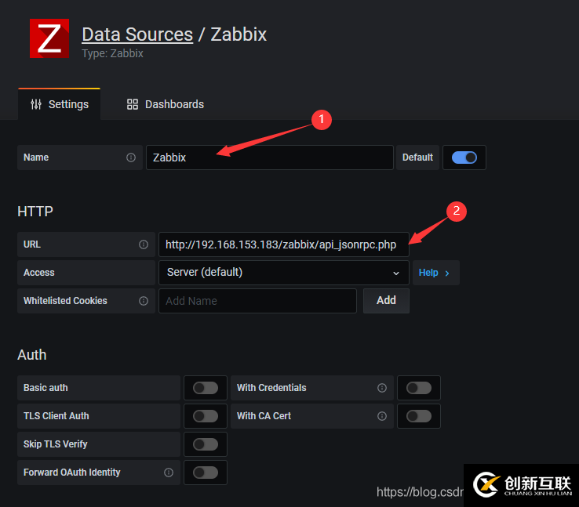Viewport: 579px width, 507px height.
Task: Click the Add button for whitelisted cookies
Action: 386,300
